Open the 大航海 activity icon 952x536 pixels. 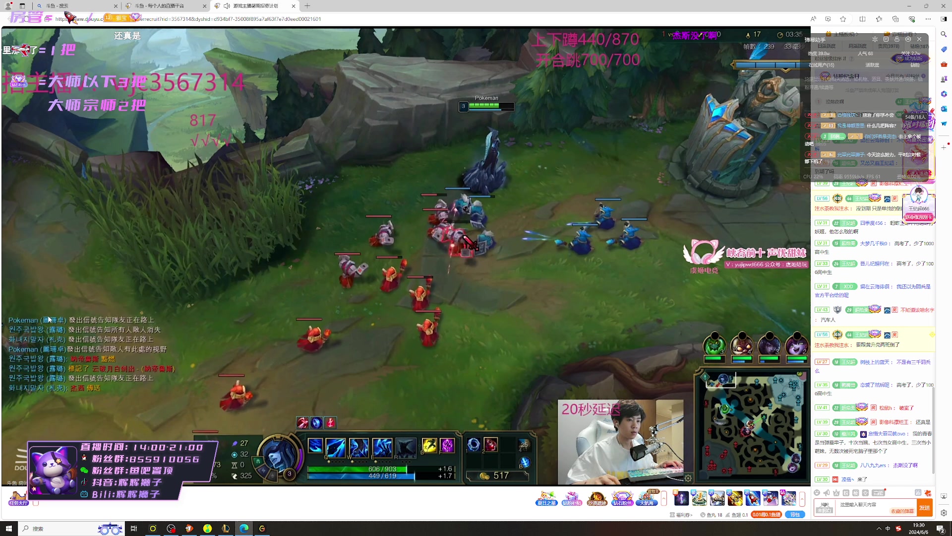coord(647,498)
